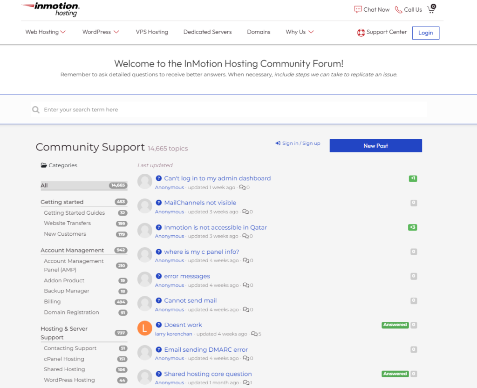The image size is (477, 388).
Task: Click the Sign in arrow icon
Action: click(x=278, y=143)
